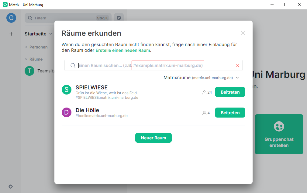This screenshot has width=307, height=193.
Task: Click the Matrix app icon in title bar
Action: [5, 5]
